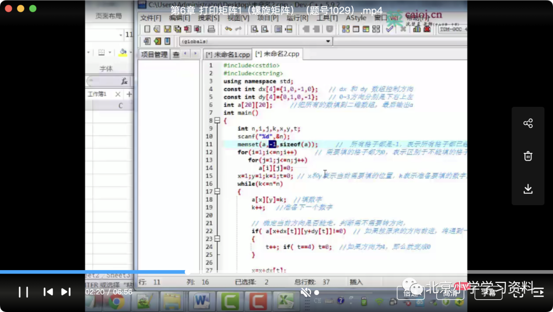Click the volume slider knob
Viewport: 553px width, 312px height.
pos(317,293)
